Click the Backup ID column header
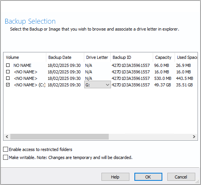Screen dimensions: 201x185 pyautogui.click(x=132, y=57)
